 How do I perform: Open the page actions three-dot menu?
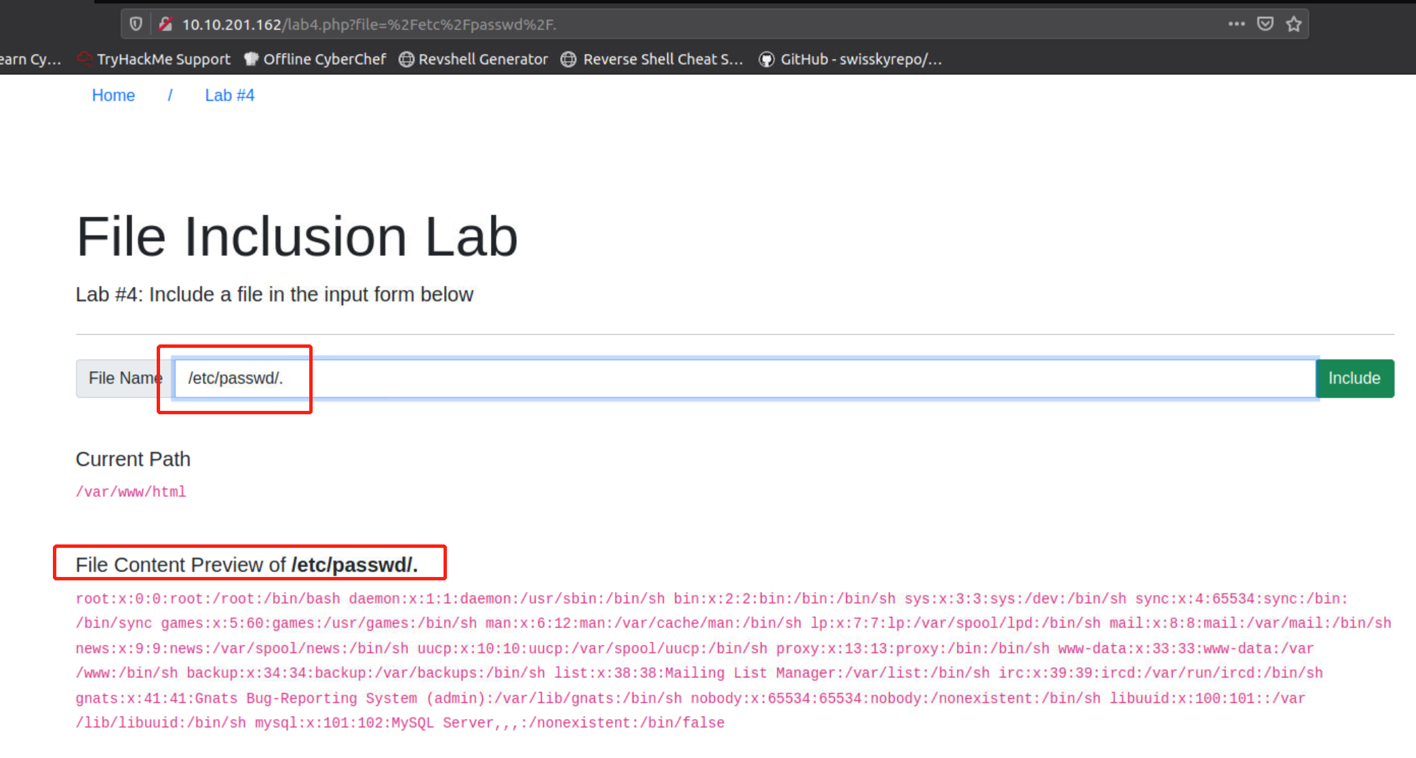pyautogui.click(x=1236, y=24)
